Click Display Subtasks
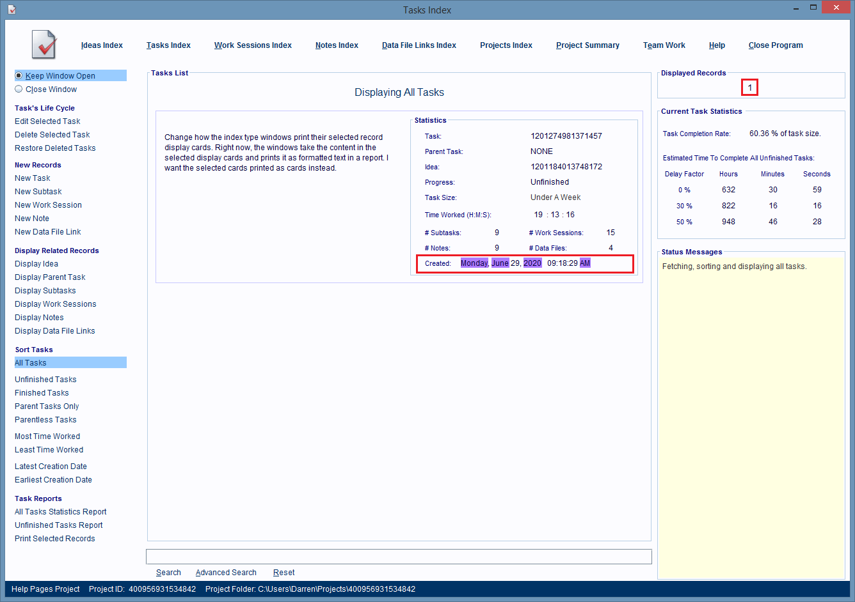 45,291
